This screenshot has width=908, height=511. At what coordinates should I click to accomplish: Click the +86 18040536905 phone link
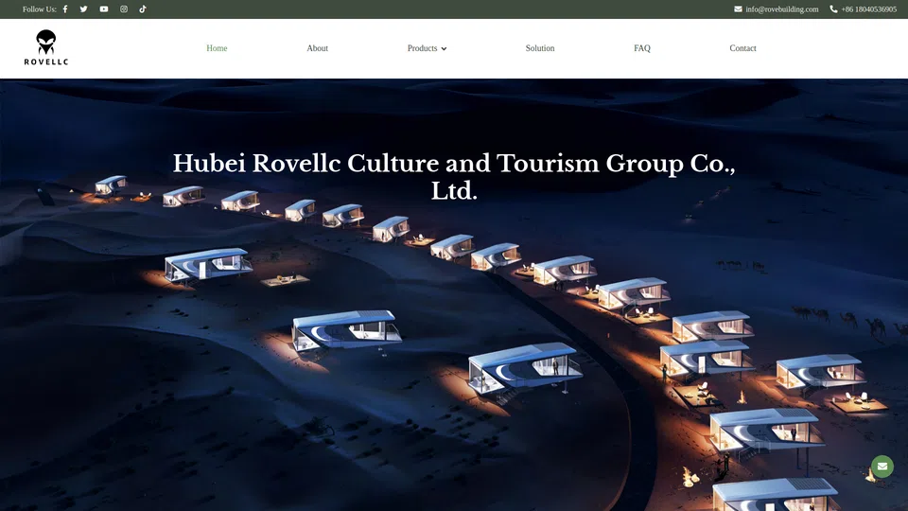(x=868, y=9)
